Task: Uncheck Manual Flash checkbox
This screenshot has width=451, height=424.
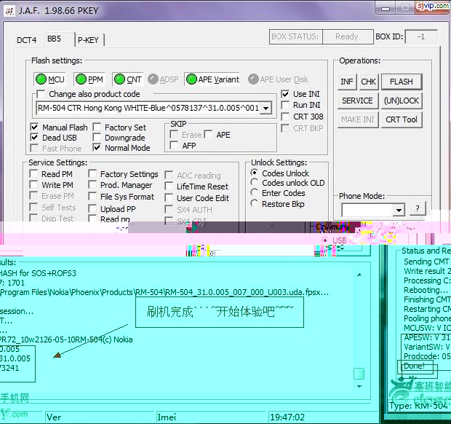Action: [34, 127]
